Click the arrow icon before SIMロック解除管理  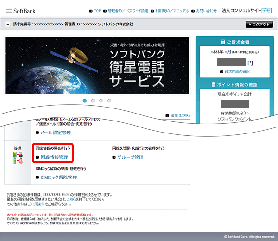pyautogui.click(x=37, y=178)
